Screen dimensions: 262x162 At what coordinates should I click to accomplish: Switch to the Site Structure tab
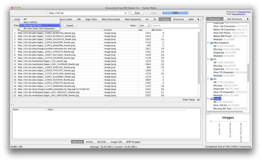click(x=234, y=19)
